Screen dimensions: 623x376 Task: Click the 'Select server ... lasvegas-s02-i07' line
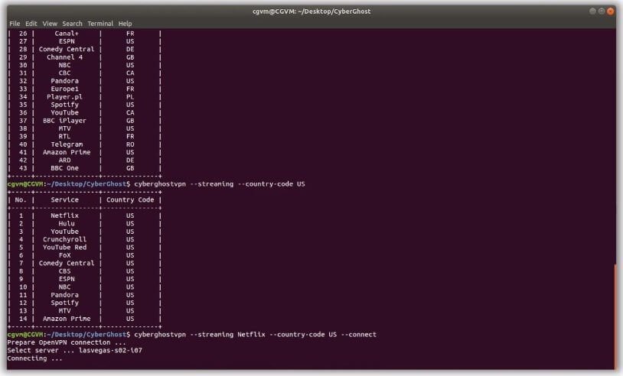click(74, 351)
